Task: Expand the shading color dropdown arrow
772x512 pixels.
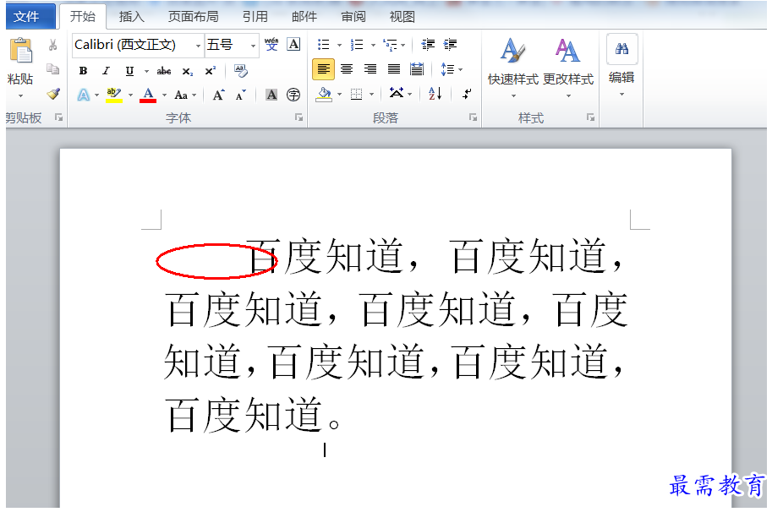Action: (339, 95)
